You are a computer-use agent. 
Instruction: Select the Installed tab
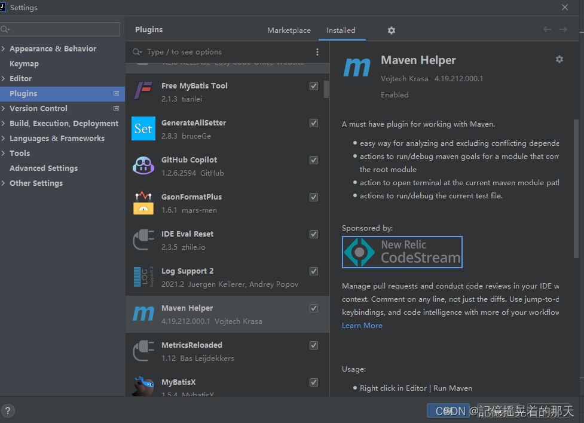pyautogui.click(x=341, y=30)
